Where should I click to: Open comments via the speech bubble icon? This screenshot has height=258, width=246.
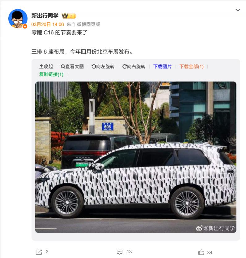pyautogui.click(x=120, y=252)
